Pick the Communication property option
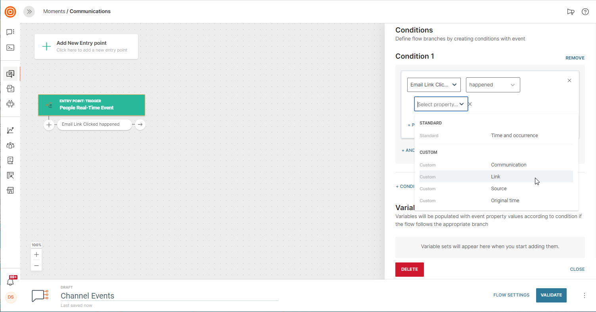Viewport: 596px width, 312px height. pos(508,165)
